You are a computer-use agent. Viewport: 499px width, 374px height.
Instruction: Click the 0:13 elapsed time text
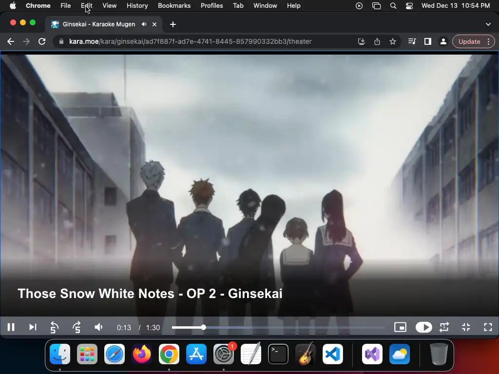click(124, 328)
